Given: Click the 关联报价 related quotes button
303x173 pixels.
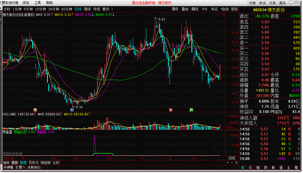Looking at the screenshot, I should [x=34, y=167].
